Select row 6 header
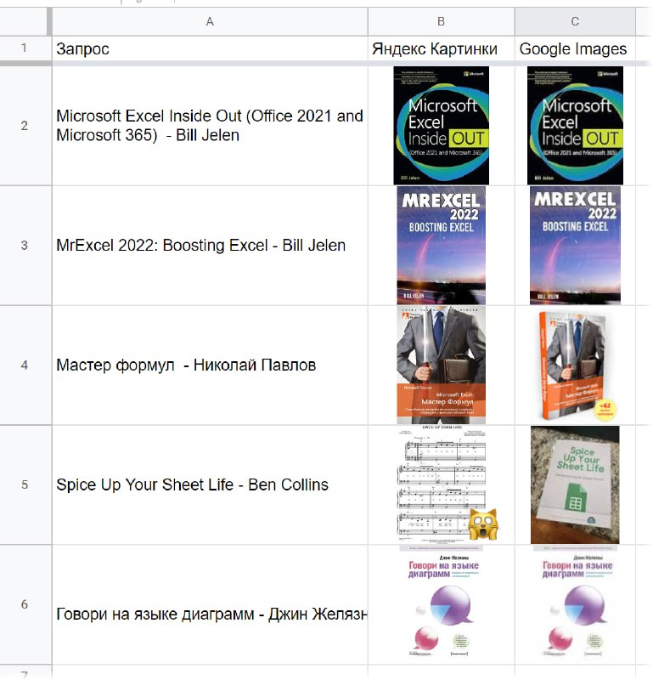 click(25, 604)
